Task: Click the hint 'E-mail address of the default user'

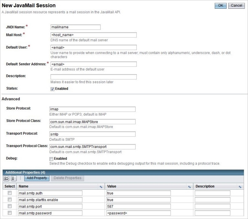Action: (77, 69)
